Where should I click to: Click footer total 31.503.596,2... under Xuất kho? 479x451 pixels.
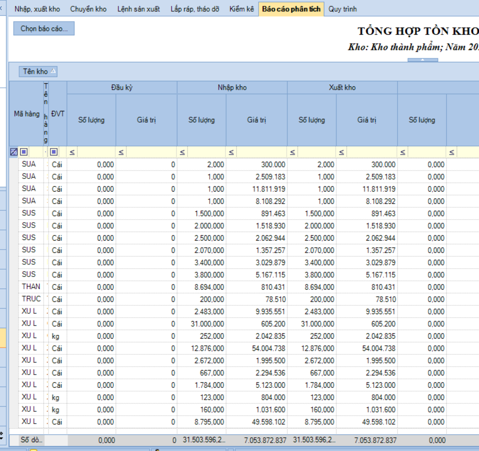[314, 440]
